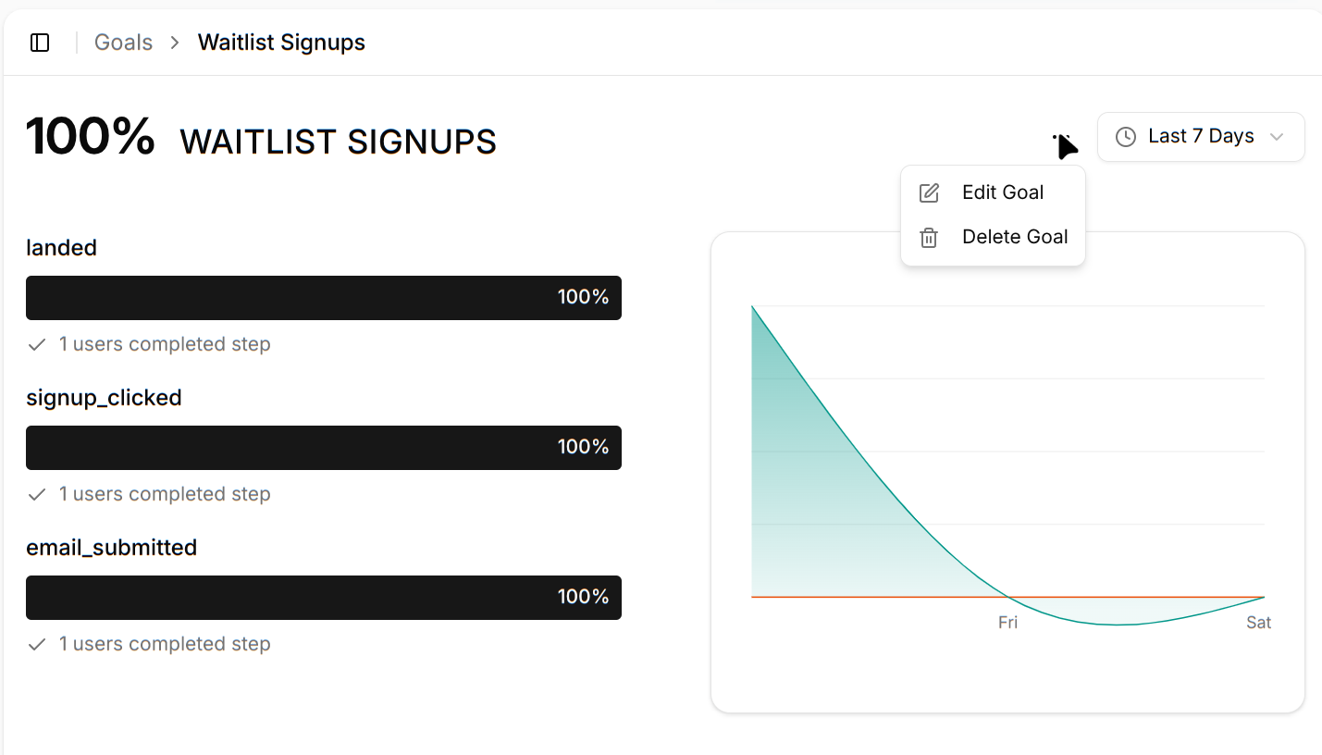Click the trash icon beside Delete Goal

coord(929,238)
